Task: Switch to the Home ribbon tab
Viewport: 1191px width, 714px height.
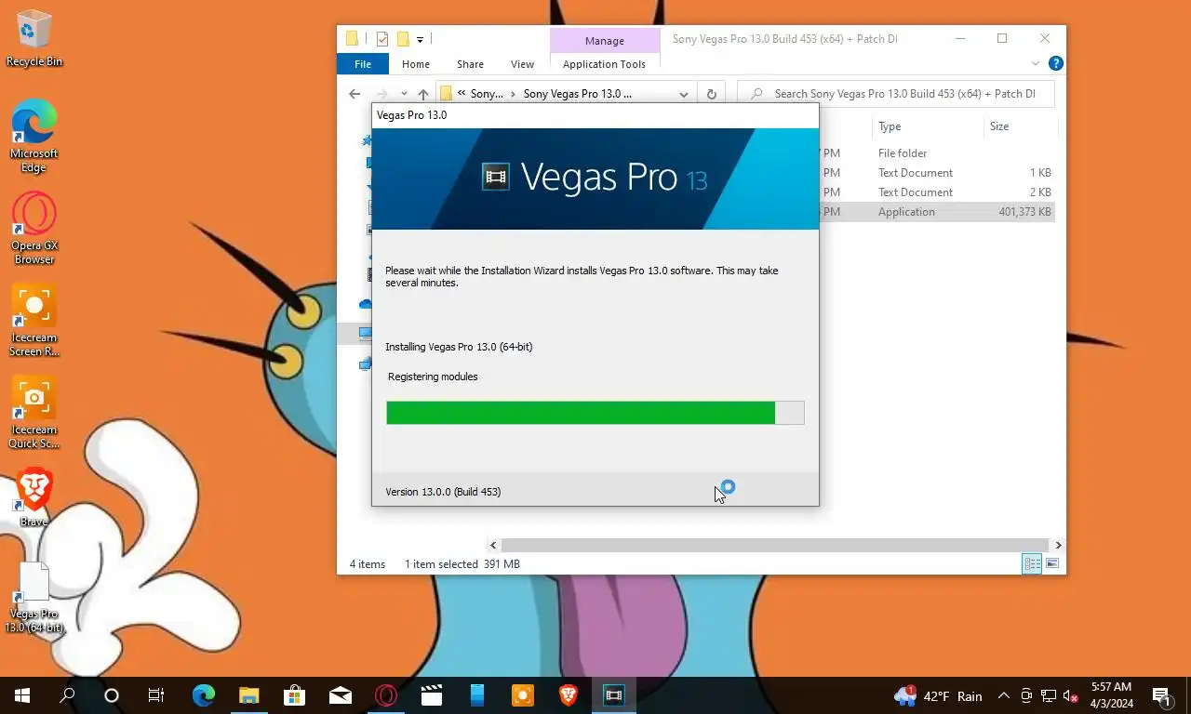Action: click(416, 64)
